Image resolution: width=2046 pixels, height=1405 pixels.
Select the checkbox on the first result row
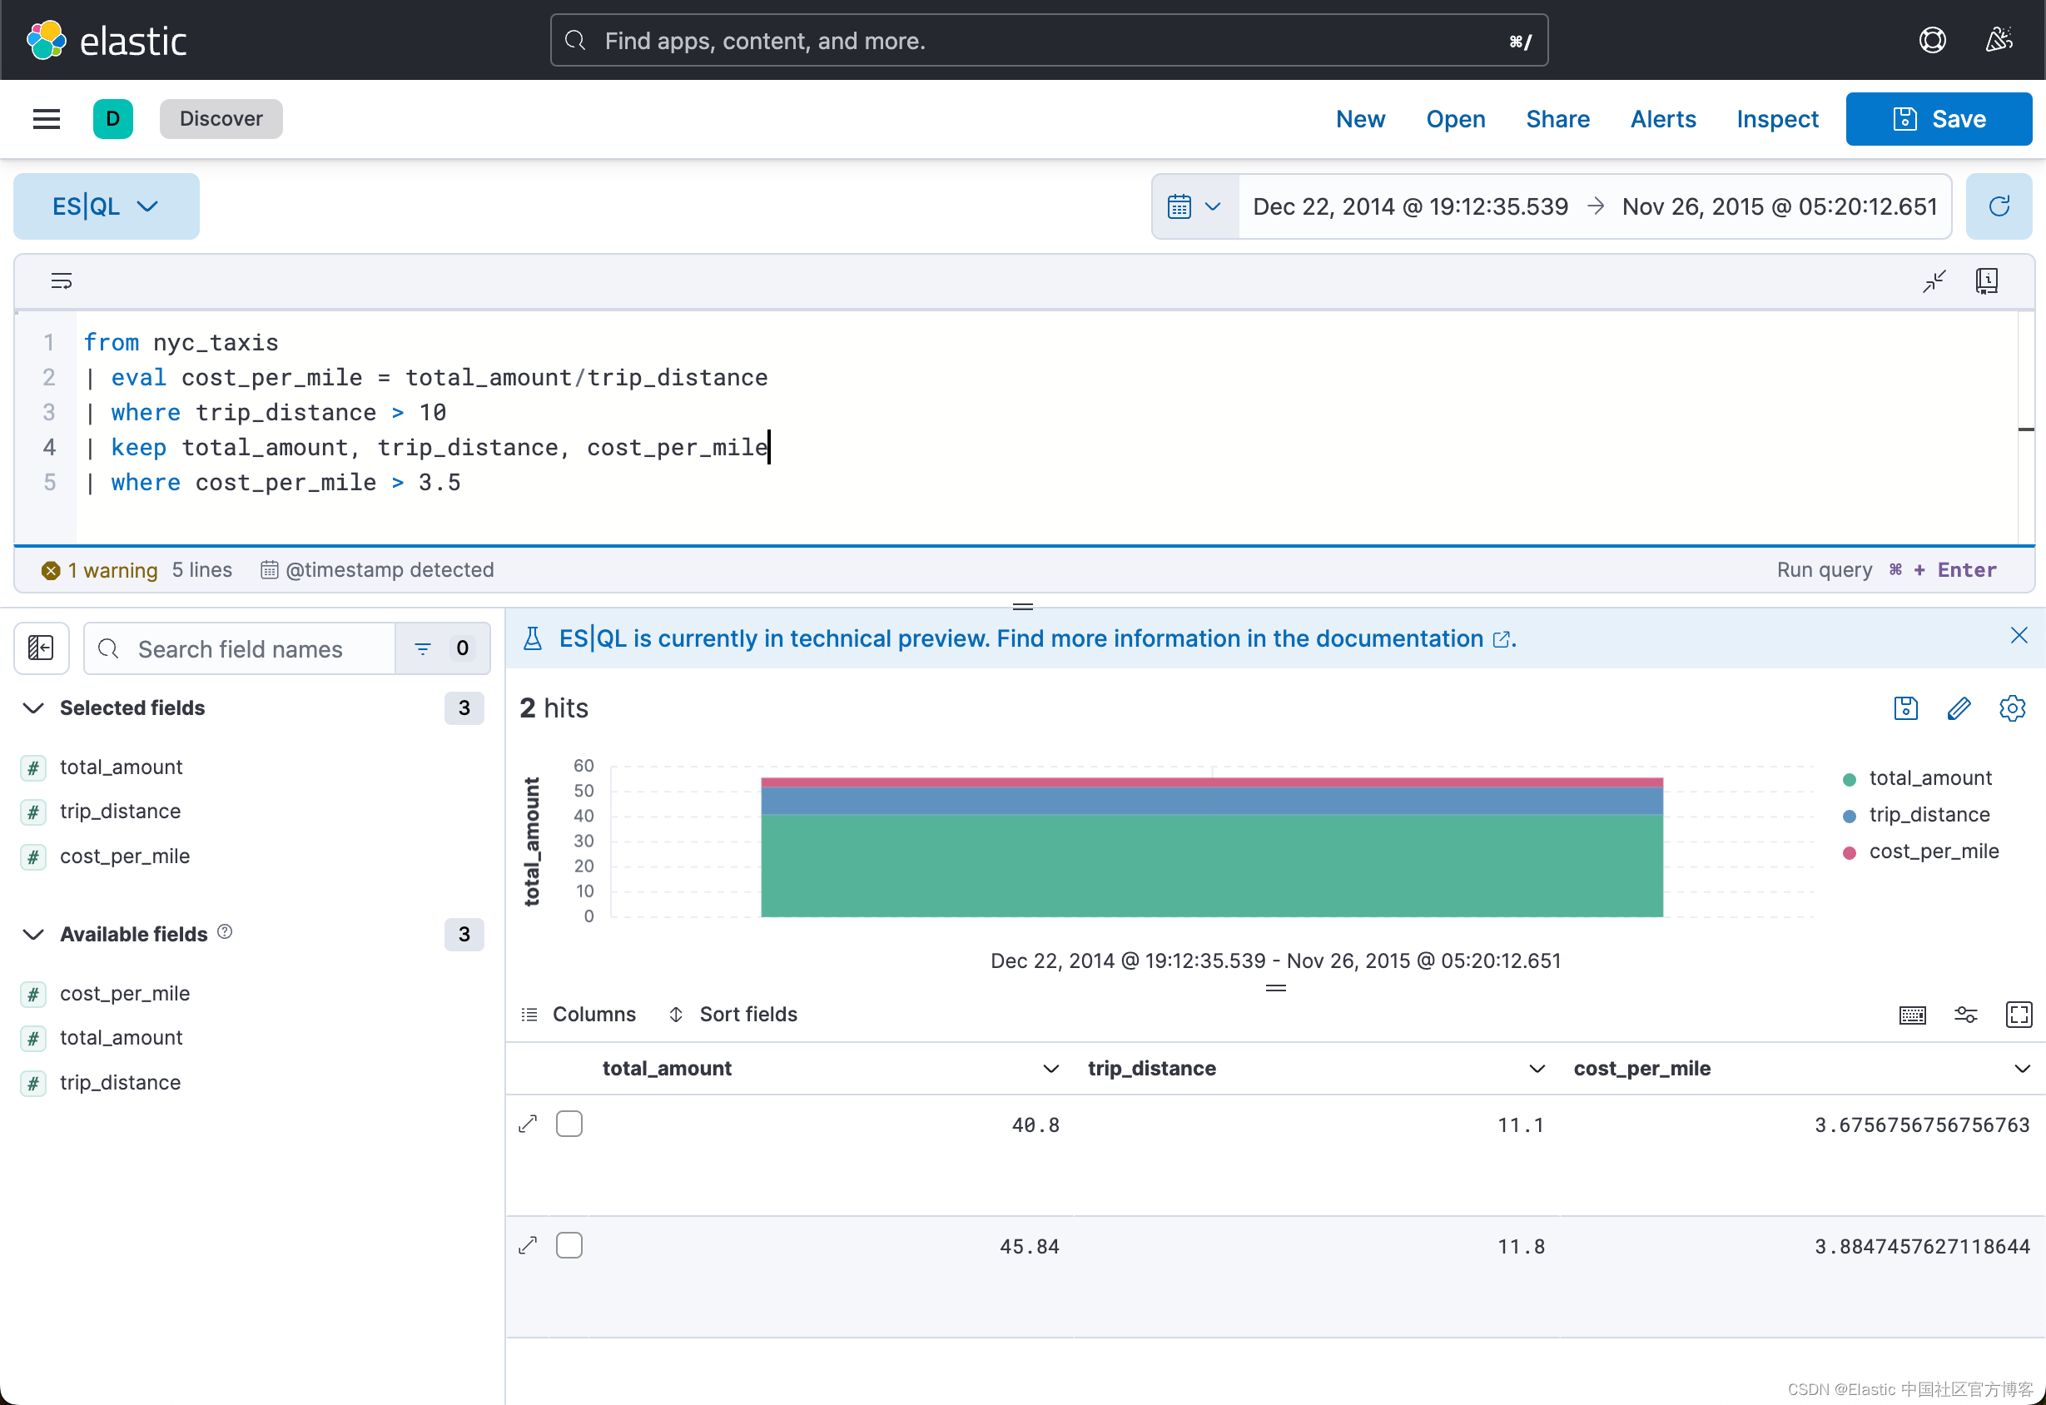click(569, 1124)
